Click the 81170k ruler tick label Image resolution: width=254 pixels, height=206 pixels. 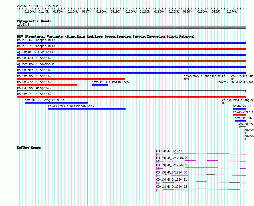[x=87, y=11]
